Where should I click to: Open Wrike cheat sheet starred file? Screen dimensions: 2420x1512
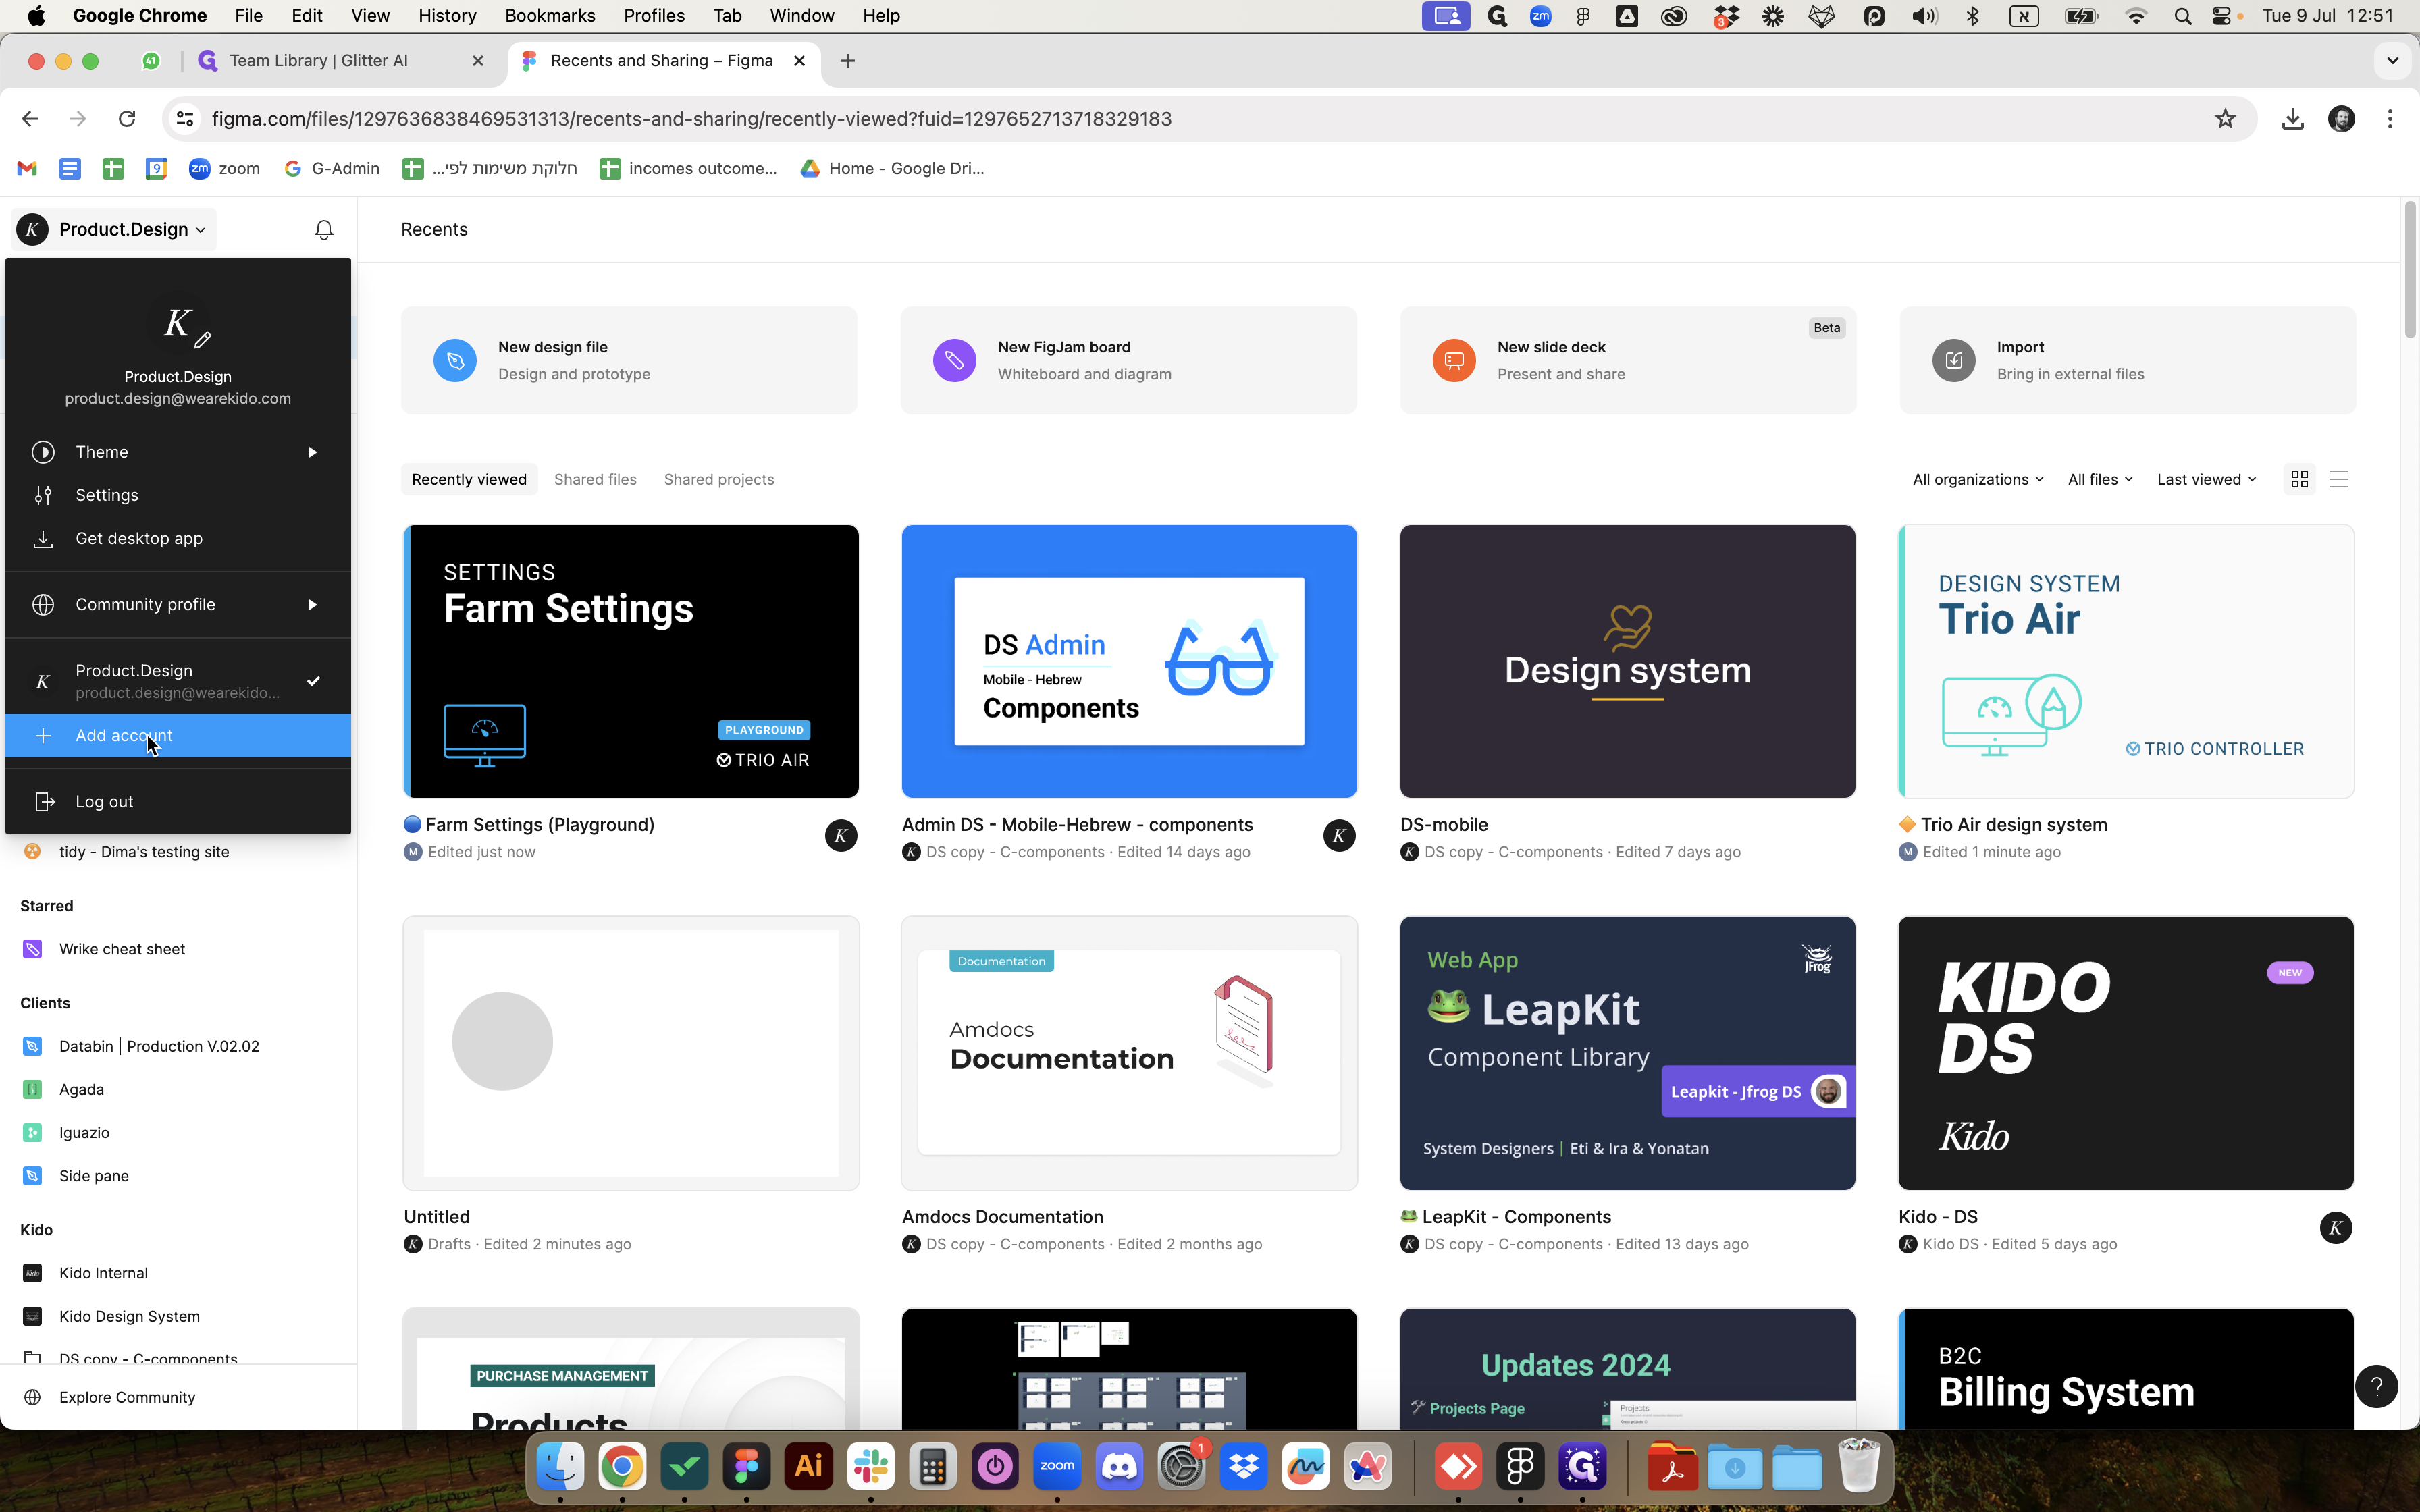point(122,949)
